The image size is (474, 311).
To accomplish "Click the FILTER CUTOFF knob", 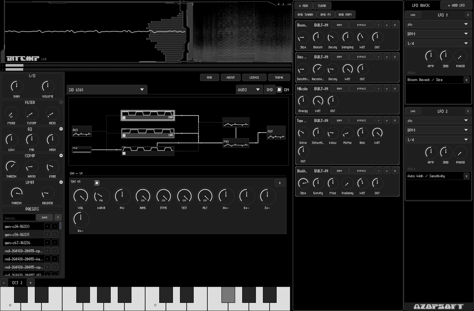I will (31, 114).
